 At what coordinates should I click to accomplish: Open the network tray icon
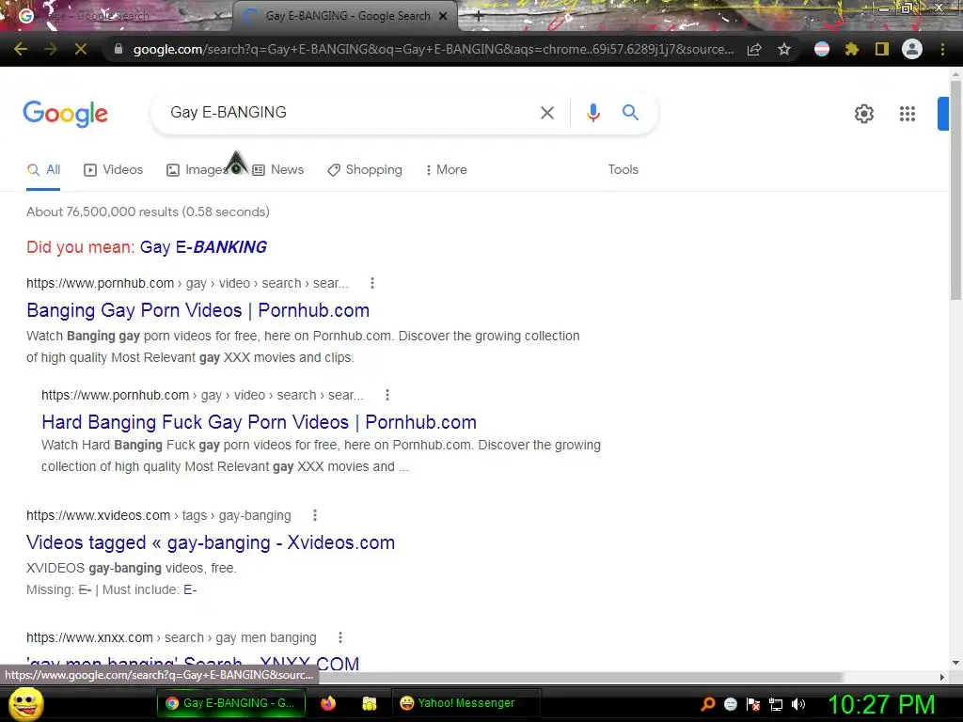point(776,704)
